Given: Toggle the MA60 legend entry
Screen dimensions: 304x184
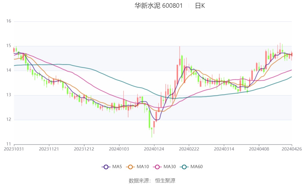Looking at the screenshot, I should [x=191, y=167].
